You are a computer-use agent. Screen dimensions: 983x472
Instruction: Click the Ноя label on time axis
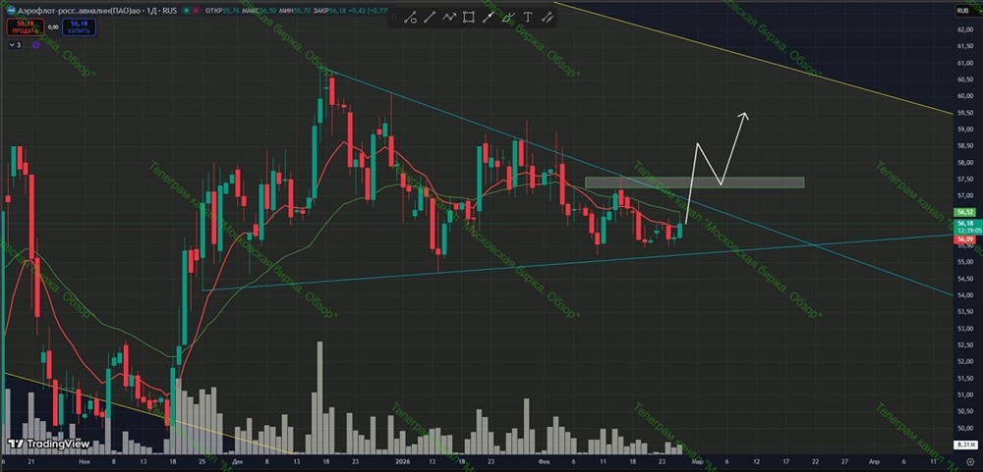click(85, 461)
